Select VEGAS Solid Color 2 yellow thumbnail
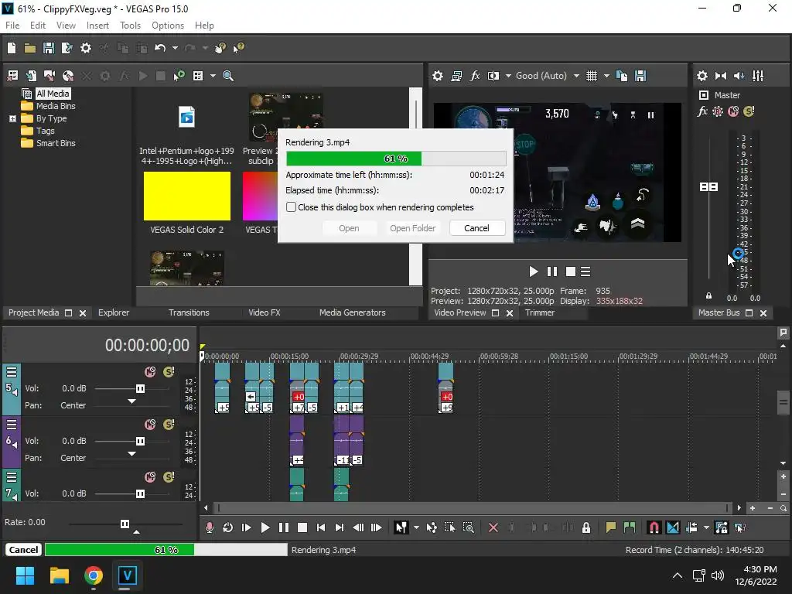792x594 pixels. click(187, 196)
